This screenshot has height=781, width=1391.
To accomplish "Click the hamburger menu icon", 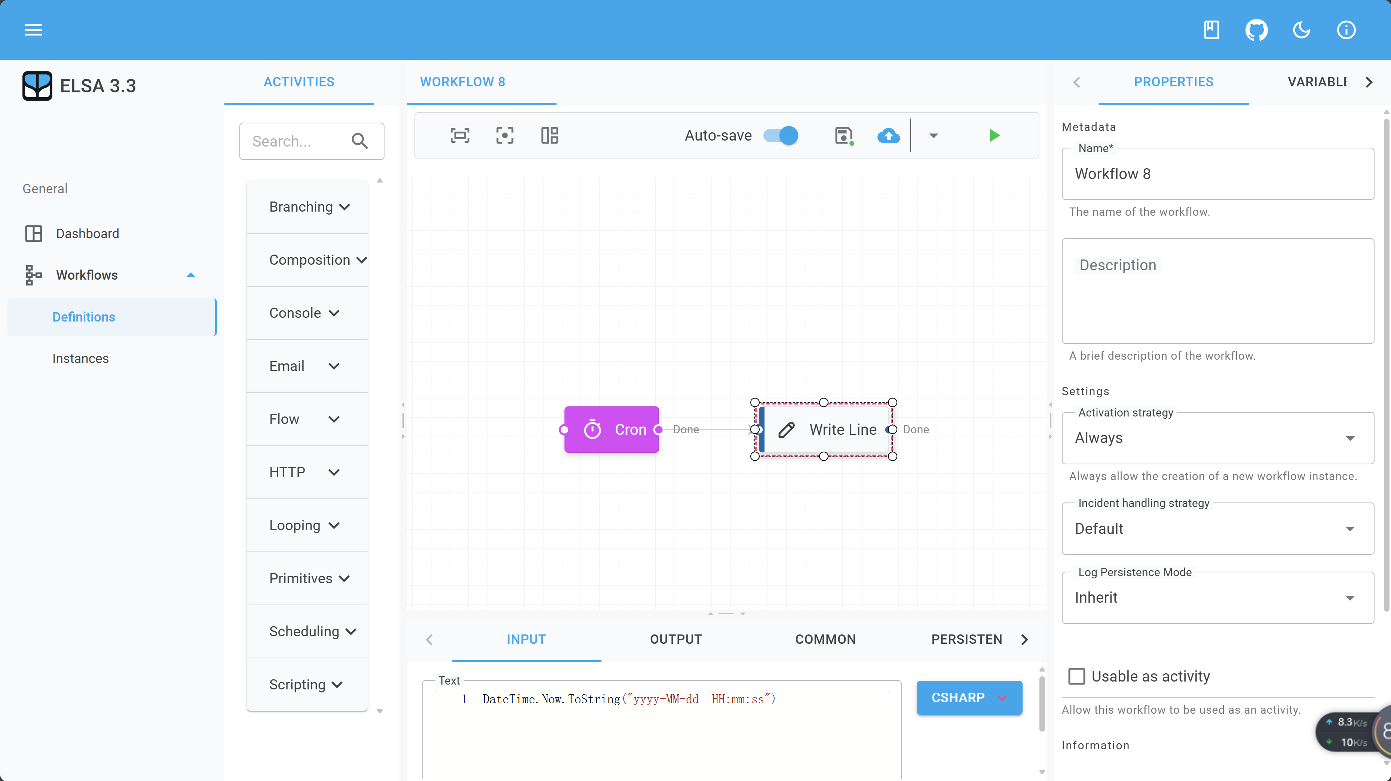I will 34,30.
